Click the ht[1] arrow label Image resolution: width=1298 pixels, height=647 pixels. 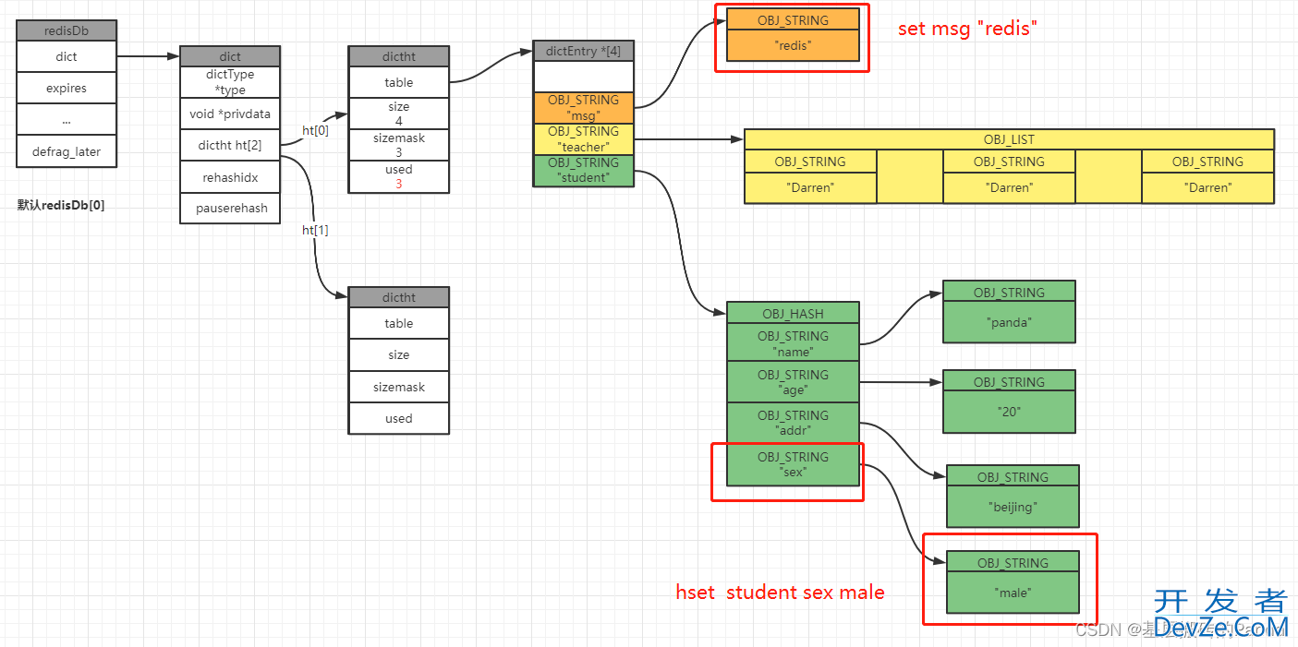coord(315,230)
